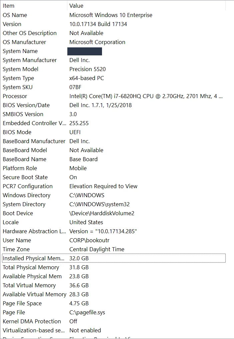234x339 pixels.
Task: Select the User Name row
Action: pyautogui.click(x=114, y=241)
